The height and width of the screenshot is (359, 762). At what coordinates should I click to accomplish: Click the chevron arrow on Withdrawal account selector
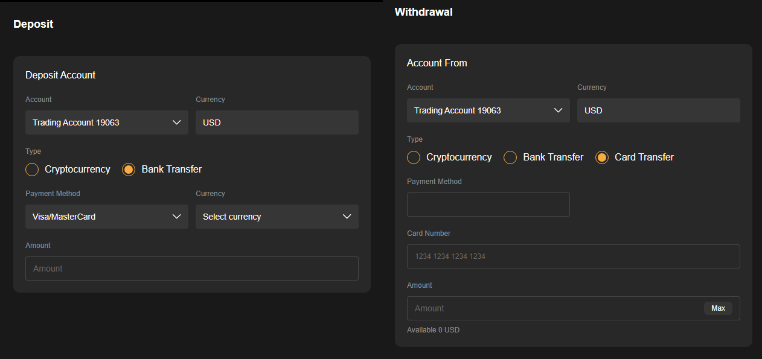pos(558,110)
